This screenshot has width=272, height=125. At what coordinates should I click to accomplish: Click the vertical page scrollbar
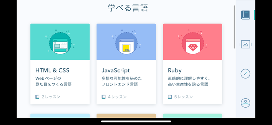click(234, 27)
